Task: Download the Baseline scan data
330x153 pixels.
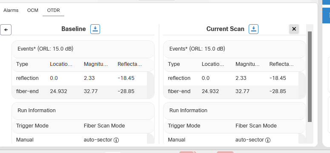Action: (95, 29)
